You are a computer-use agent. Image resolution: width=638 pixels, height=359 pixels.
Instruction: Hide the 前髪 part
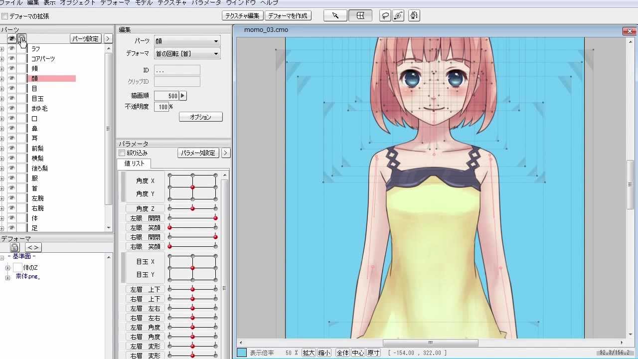point(11,148)
